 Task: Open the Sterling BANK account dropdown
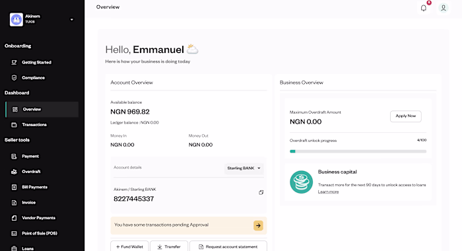point(244,168)
